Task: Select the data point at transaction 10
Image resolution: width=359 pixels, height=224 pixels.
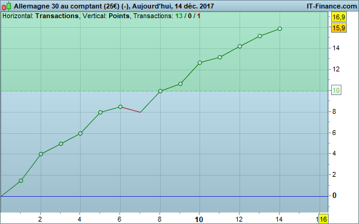Action: (x=200, y=62)
